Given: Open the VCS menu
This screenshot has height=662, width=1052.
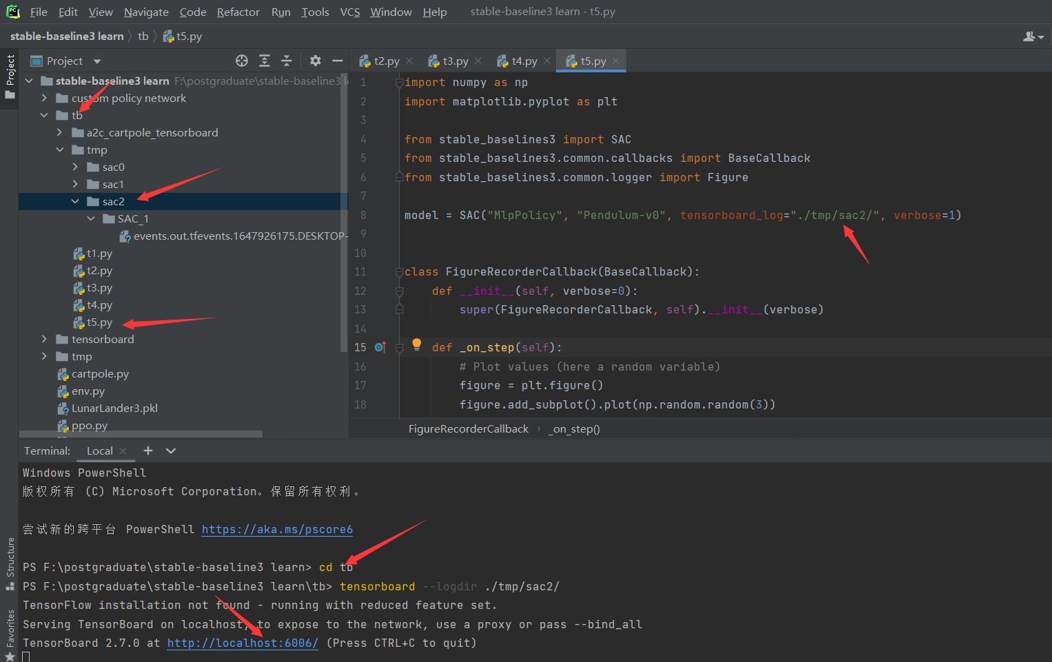Looking at the screenshot, I should pos(350,12).
